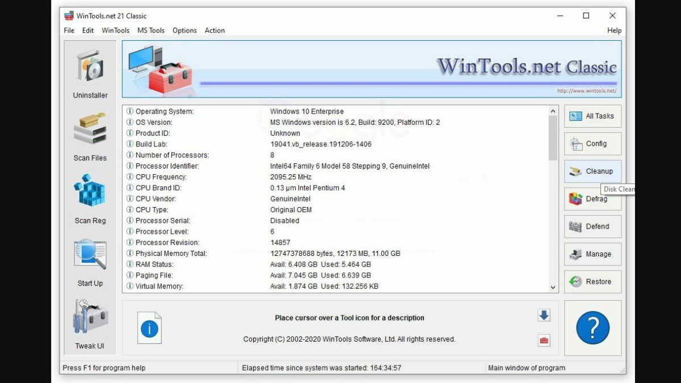The image size is (681, 383).
Task: Click the blue info document icon
Action: pyautogui.click(x=149, y=328)
